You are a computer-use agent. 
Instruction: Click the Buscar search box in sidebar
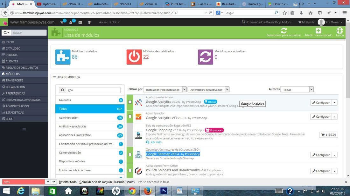[x=29, y=33]
